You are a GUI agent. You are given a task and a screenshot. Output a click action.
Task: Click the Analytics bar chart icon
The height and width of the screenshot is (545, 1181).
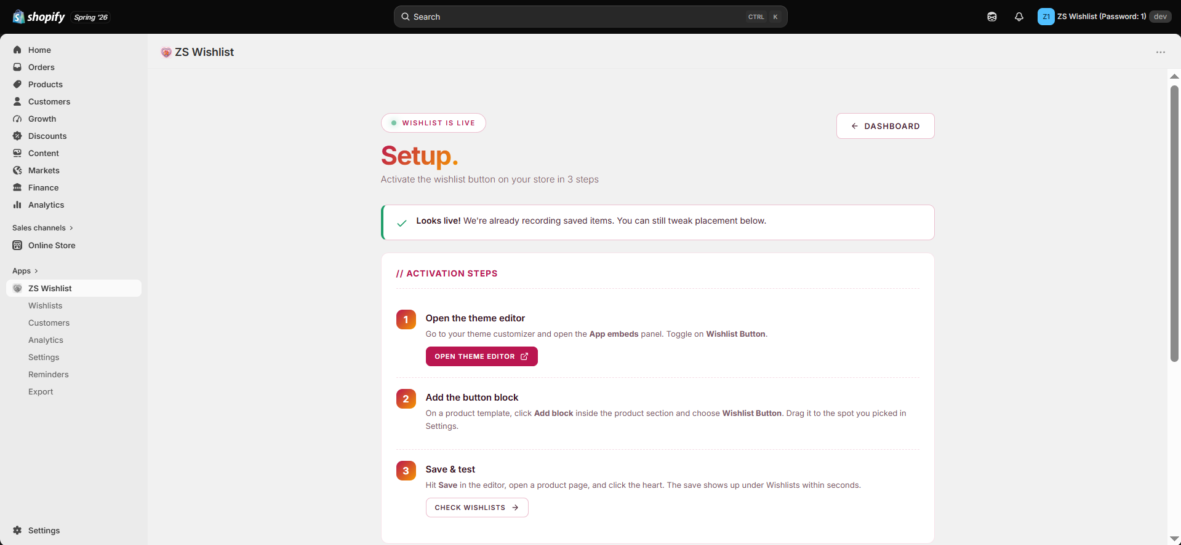click(x=17, y=205)
